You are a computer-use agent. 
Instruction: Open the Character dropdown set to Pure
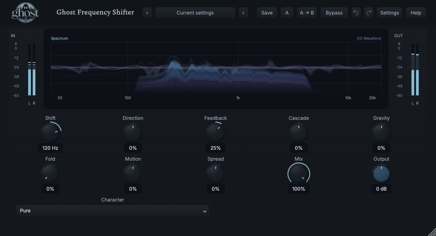click(113, 211)
